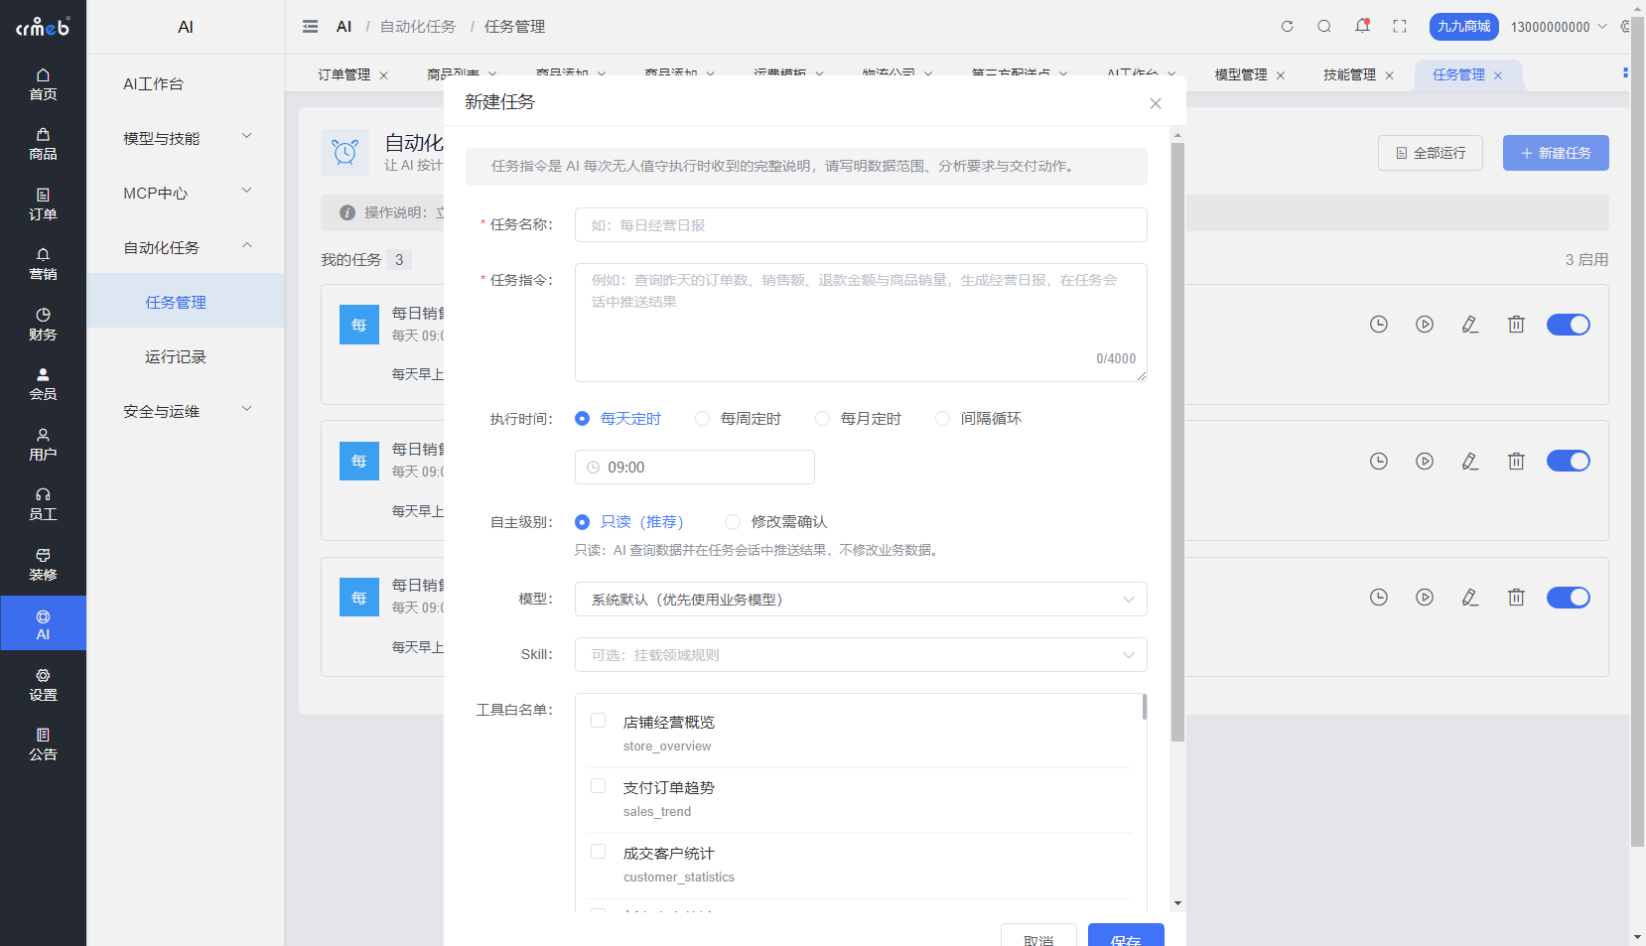Open the 订单 orders sidebar icon

tap(43, 204)
